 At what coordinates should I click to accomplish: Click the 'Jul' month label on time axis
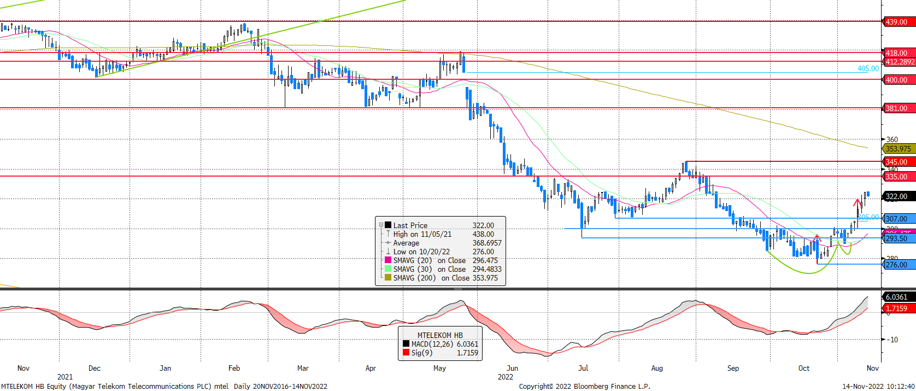pos(583,368)
